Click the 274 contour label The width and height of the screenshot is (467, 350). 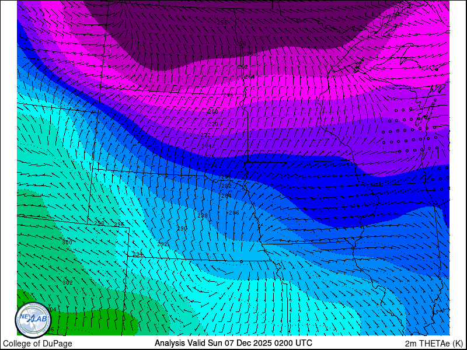(207, 146)
